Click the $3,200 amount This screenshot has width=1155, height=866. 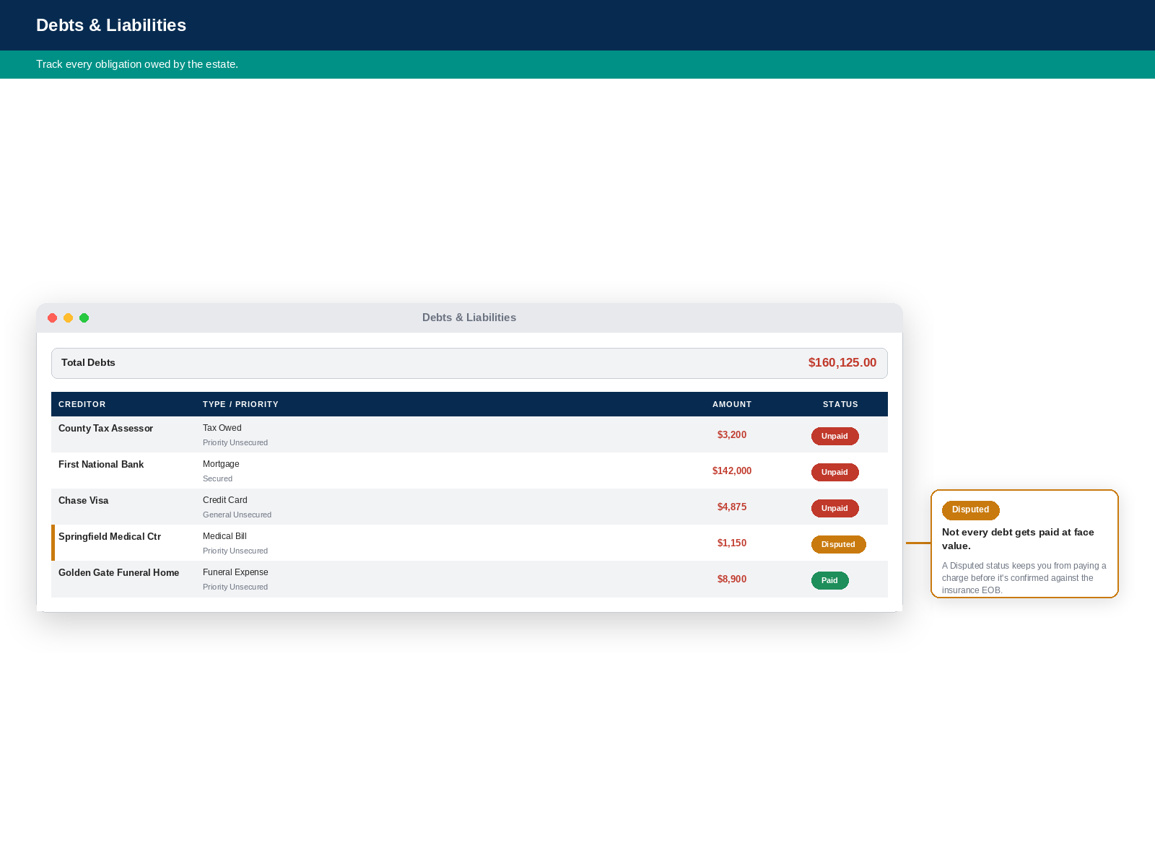point(732,435)
